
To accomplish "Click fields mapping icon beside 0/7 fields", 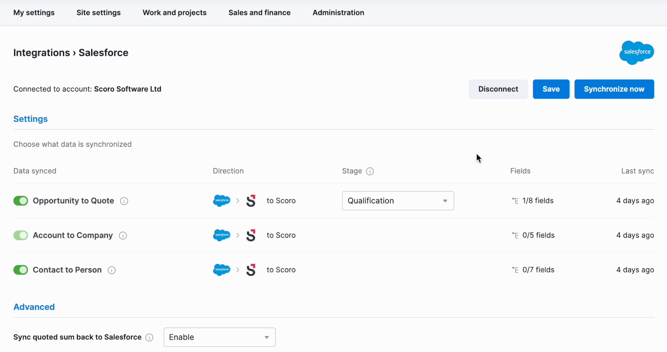I will pos(516,270).
